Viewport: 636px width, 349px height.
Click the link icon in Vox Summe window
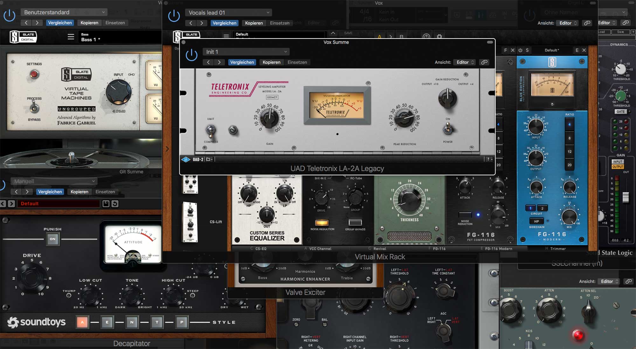(484, 62)
